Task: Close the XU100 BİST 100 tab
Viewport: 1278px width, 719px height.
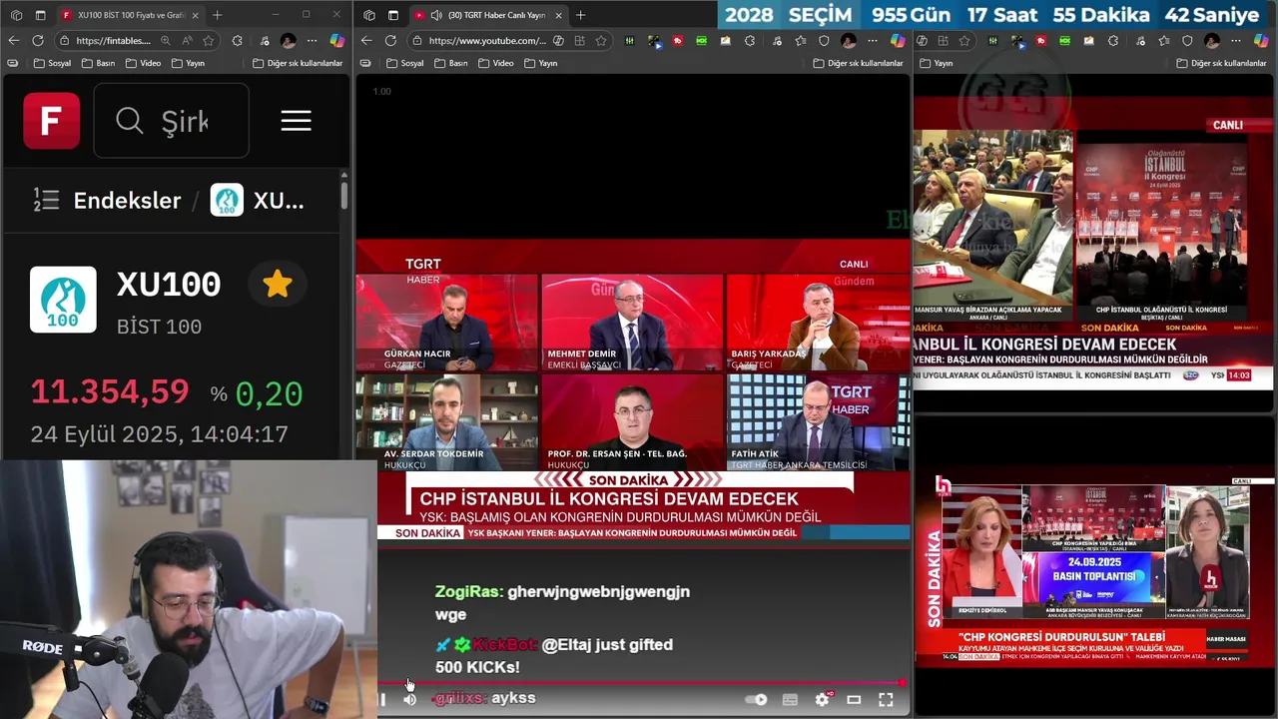Action: pyautogui.click(x=195, y=15)
